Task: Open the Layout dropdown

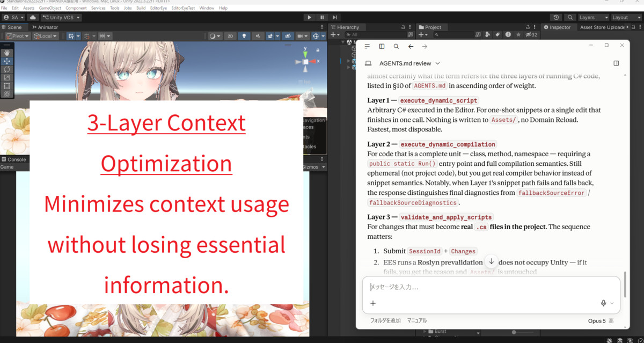Action: click(x=626, y=18)
